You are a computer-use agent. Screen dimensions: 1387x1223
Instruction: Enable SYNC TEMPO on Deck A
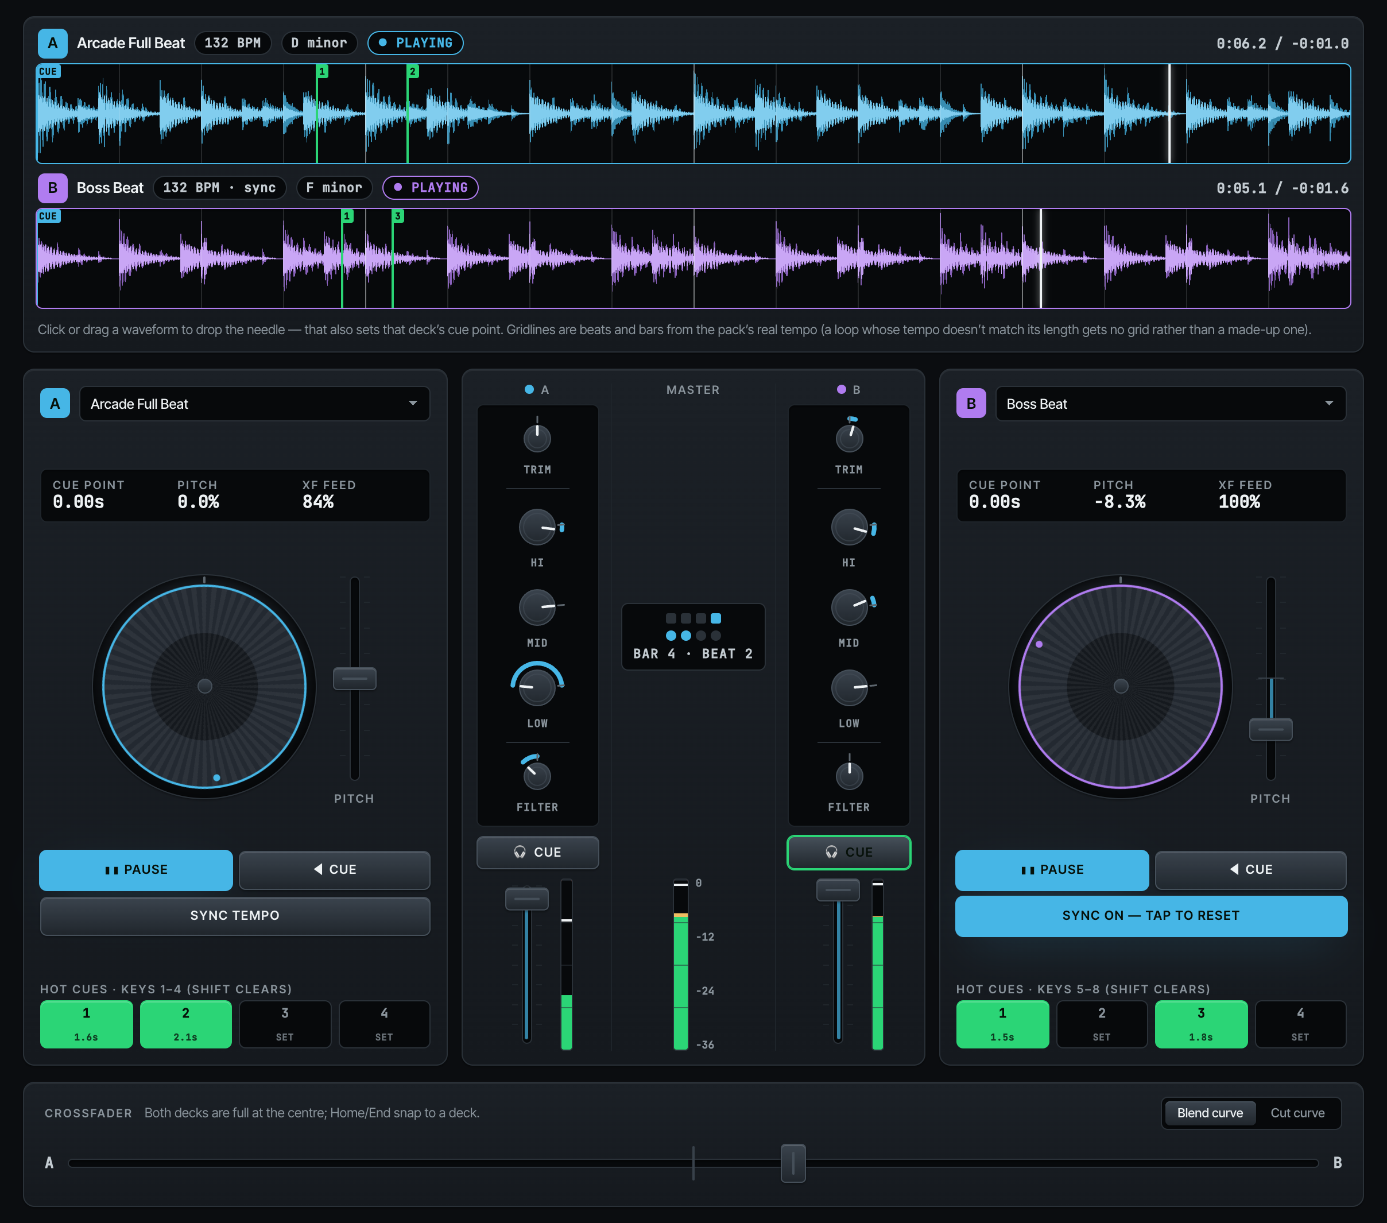pos(235,916)
